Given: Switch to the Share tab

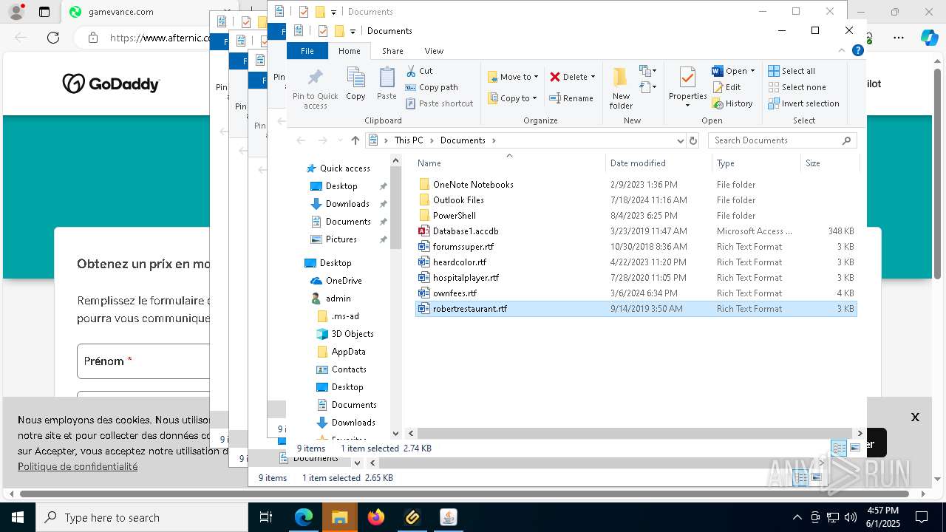Looking at the screenshot, I should pyautogui.click(x=392, y=51).
